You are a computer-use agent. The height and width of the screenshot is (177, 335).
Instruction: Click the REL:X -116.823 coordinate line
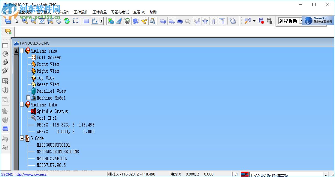(66, 125)
